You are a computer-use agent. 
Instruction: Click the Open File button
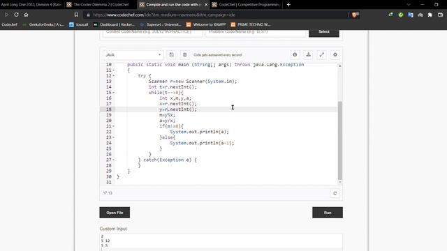[x=115, y=213]
